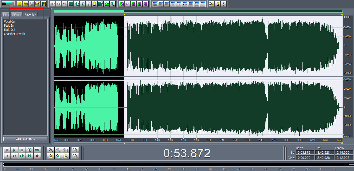Image resolution: width=354 pixels, height=171 pixels.
Task: Switch to the Files tab
Action: 6,15
